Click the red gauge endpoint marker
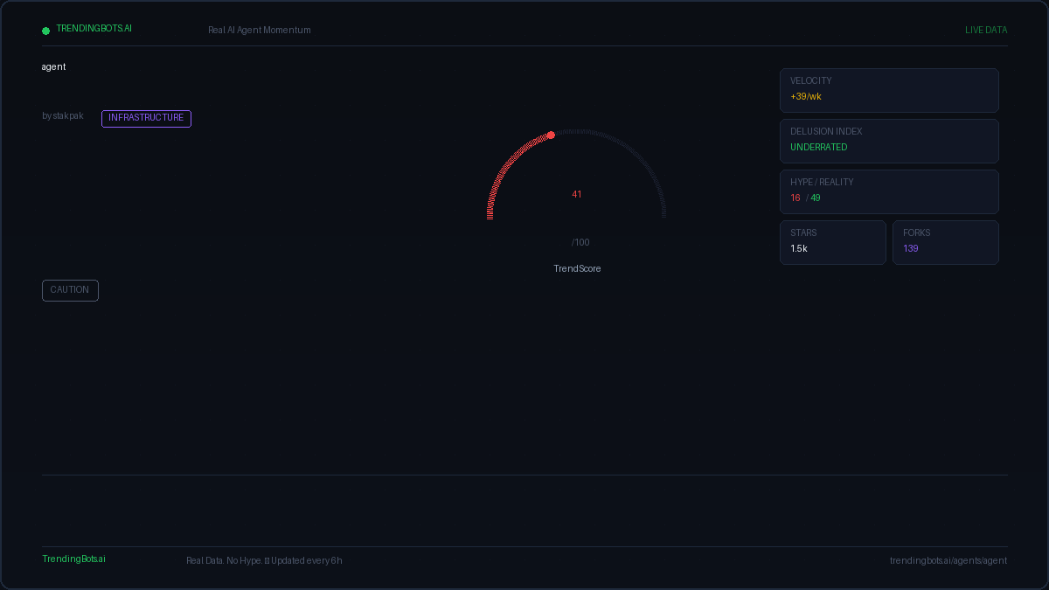The height and width of the screenshot is (590, 1049). 551,135
